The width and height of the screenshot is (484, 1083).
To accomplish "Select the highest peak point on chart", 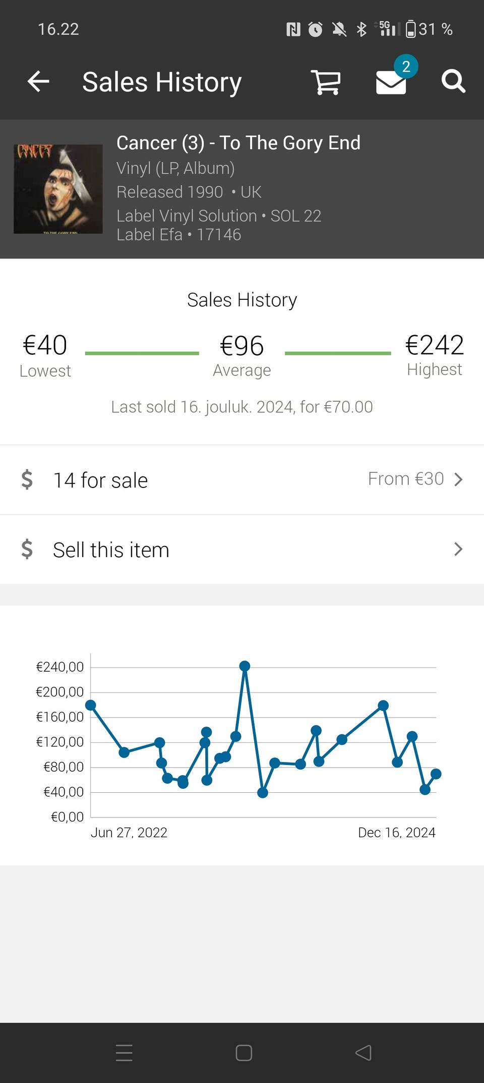I will pos(245,666).
